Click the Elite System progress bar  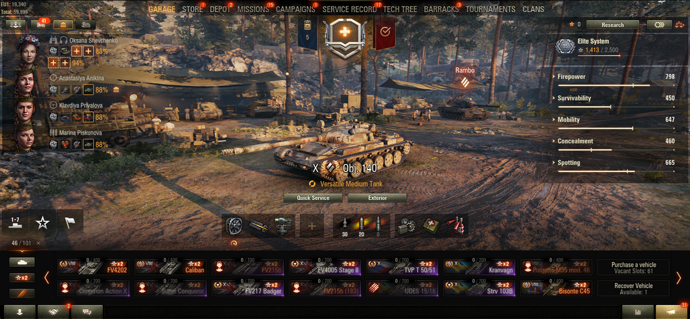(x=599, y=56)
